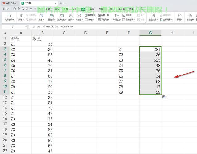Click 查找录入 lookup entry

coord(90,15)
